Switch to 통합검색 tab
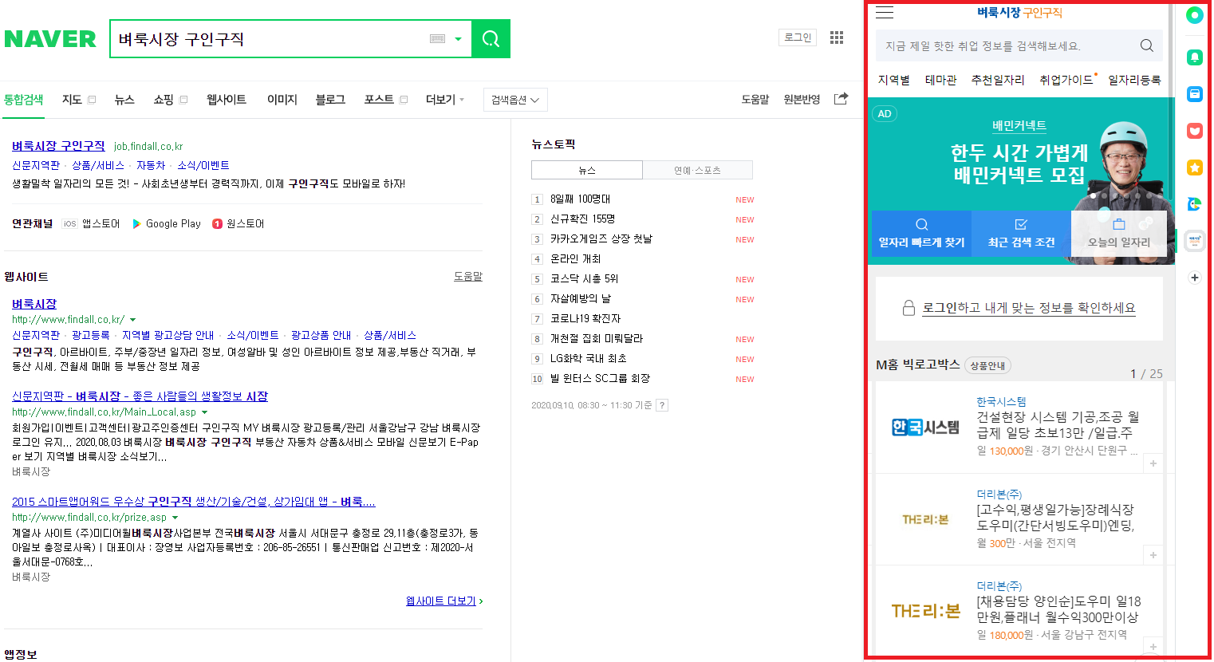This screenshot has height=662, width=1214. click(x=23, y=100)
